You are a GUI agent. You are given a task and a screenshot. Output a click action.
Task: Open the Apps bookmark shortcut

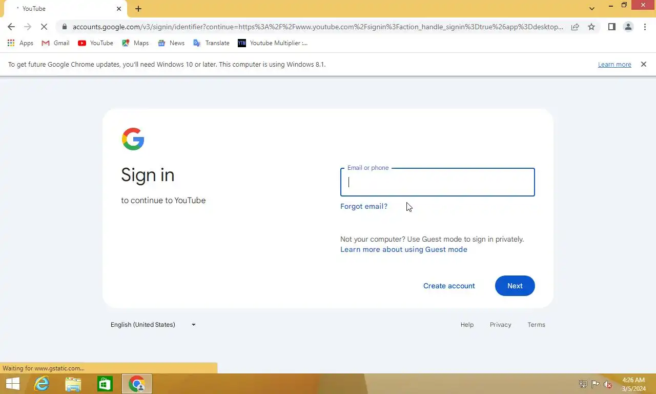click(20, 43)
